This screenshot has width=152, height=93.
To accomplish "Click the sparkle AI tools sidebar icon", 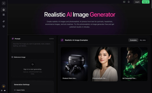I will [4, 21].
